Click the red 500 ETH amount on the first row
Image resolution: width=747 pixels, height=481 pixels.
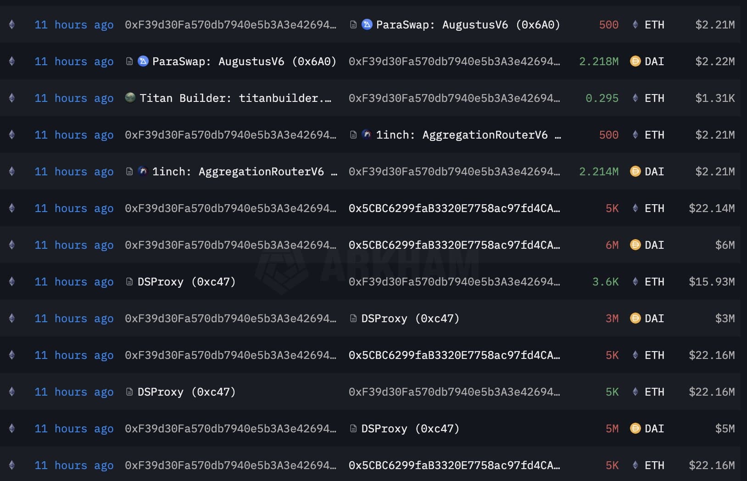(x=608, y=25)
